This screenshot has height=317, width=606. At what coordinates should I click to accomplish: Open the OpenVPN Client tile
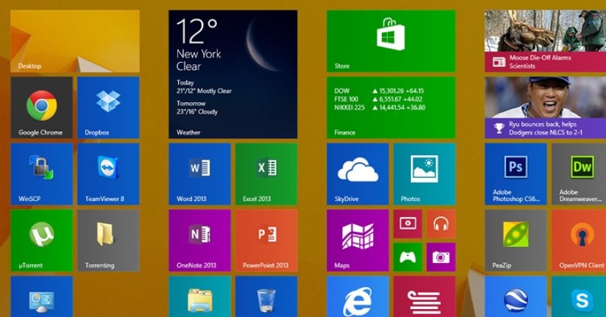pyautogui.click(x=580, y=240)
